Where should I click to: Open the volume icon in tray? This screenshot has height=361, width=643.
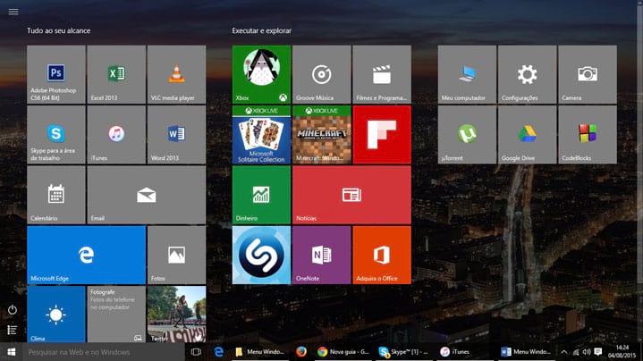click(587, 352)
